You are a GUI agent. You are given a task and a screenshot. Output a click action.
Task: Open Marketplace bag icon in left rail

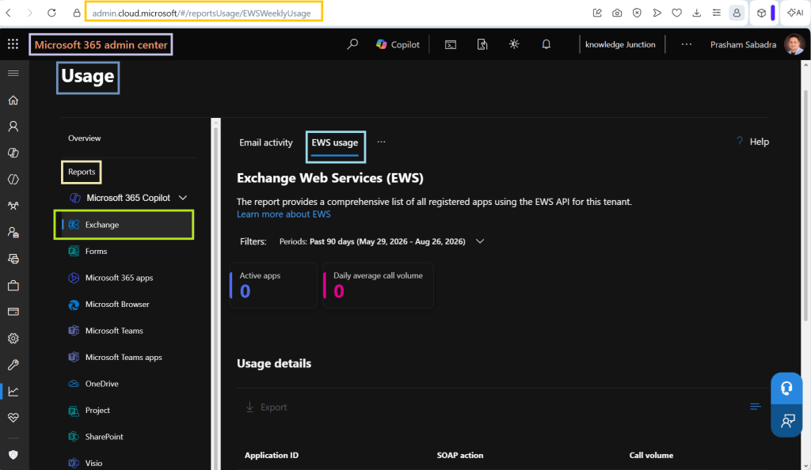point(13,286)
